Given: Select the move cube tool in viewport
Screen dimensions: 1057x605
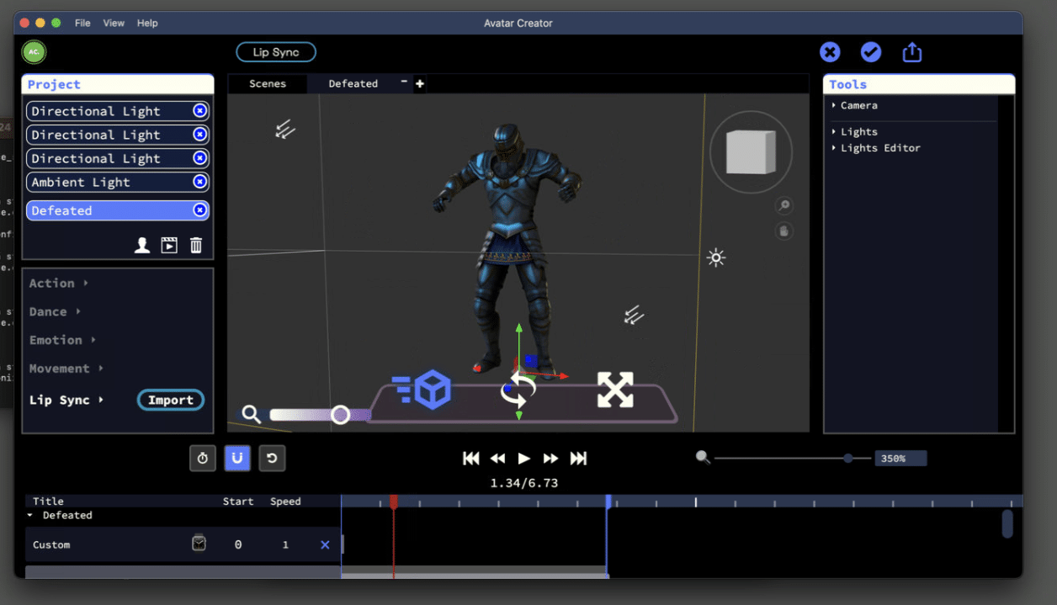Looking at the screenshot, I should 422,390.
